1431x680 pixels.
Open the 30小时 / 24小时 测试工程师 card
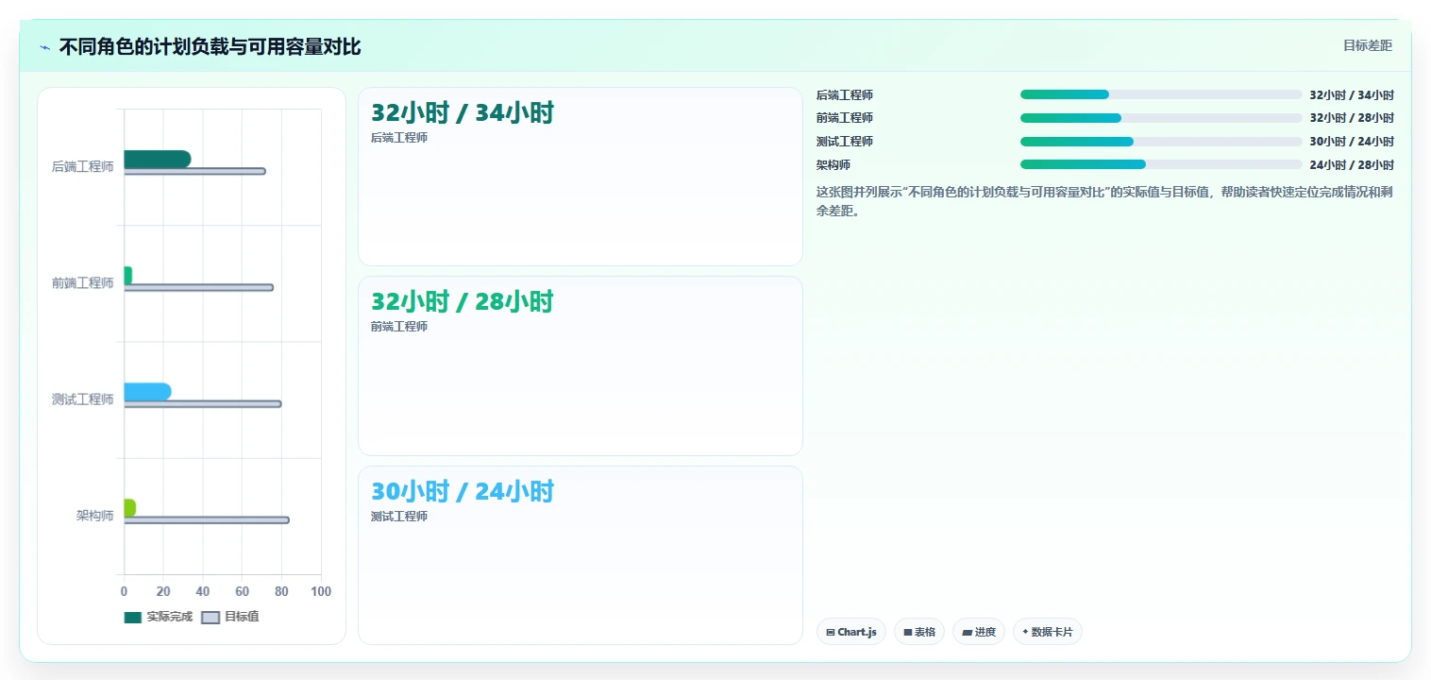(581, 555)
